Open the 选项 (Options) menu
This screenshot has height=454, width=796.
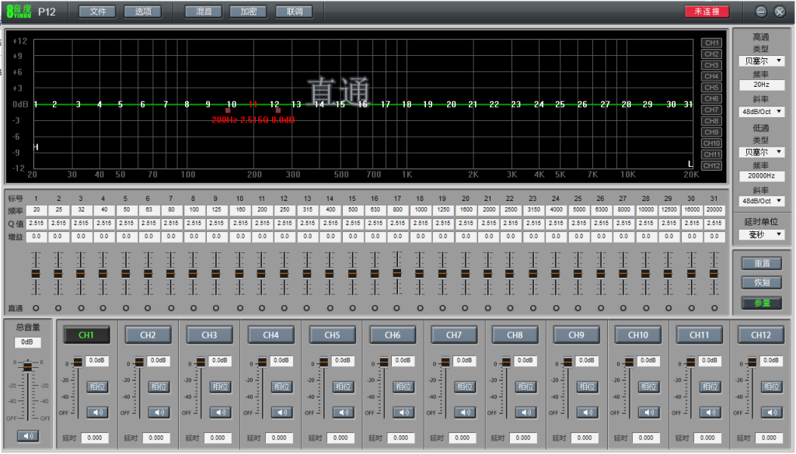(143, 12)
